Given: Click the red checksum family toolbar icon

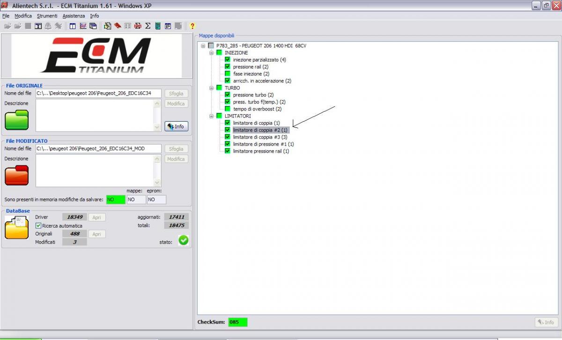Looking at the screenshot, I should (138, 26).
